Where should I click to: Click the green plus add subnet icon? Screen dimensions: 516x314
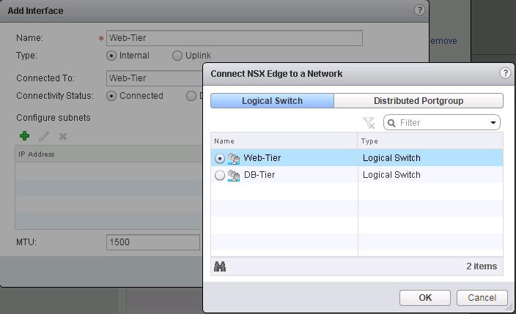(x=25, y=136)
